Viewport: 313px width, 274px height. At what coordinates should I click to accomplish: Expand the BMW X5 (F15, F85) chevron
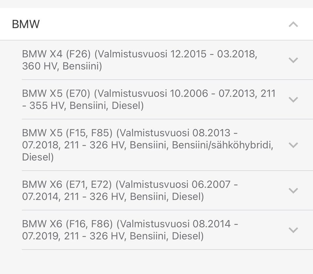pos(293,145)
